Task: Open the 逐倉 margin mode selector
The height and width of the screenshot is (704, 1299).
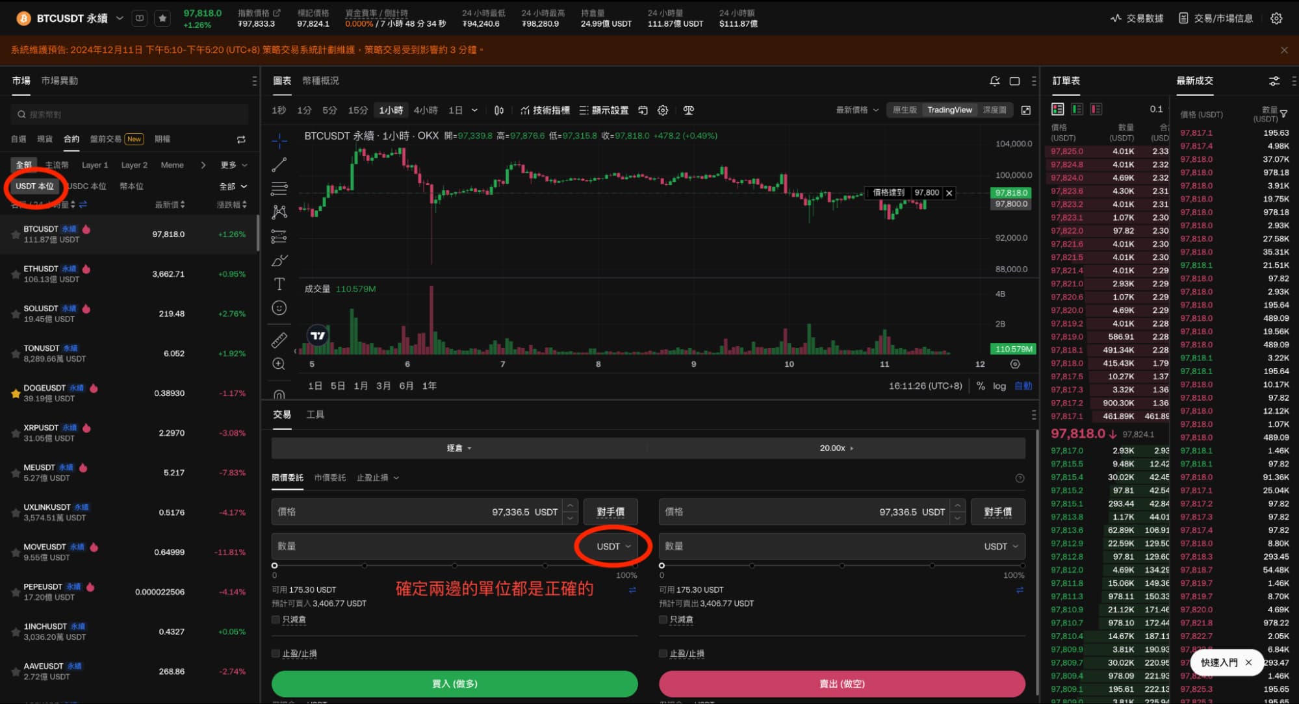Action: click(x=459, y=448)
